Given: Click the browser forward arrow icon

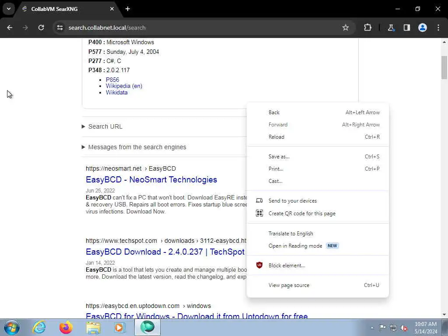Looking at the screenshot, I should pyautogui.click(x=25, y=28).
